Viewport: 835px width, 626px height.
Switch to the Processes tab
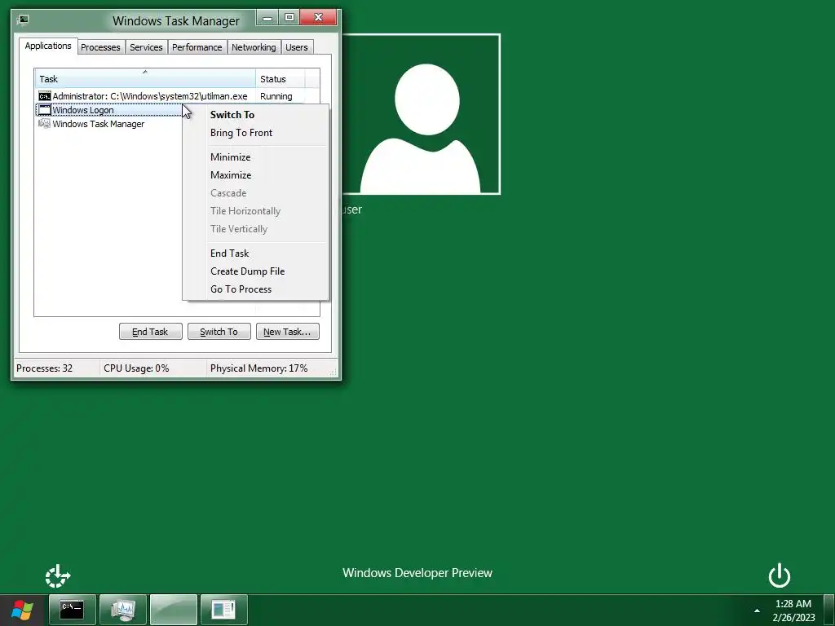click(x=100, y=47)
